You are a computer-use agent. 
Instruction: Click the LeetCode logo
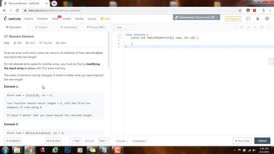point(12,19)
